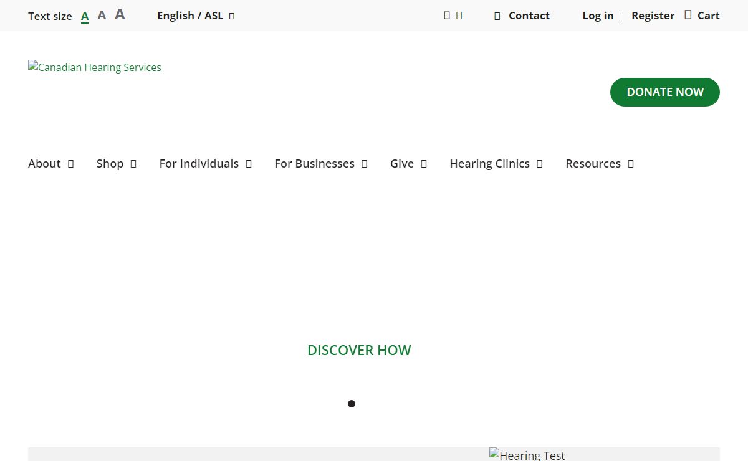
Task: Open the For Individuals menu
Action: pyautogui.click(x=199, y=164)
